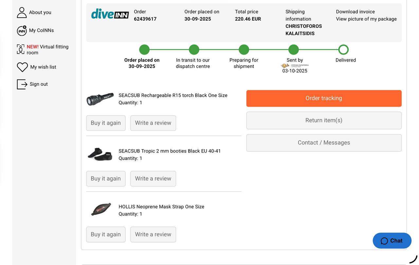Screen dimensions: 419x265
Task: Click the diveINN logo
Action: pyautogui.click(x=110, y=14)
